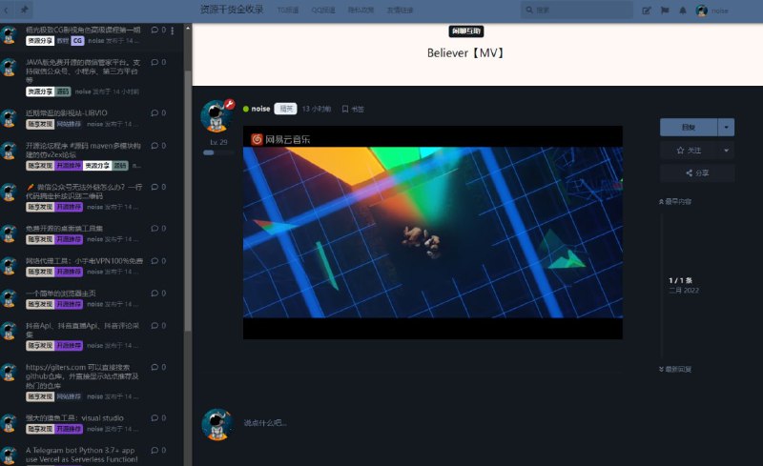
Task: Click the 说点什么吧 reply placeholder
Action: (x=265, y=423)
